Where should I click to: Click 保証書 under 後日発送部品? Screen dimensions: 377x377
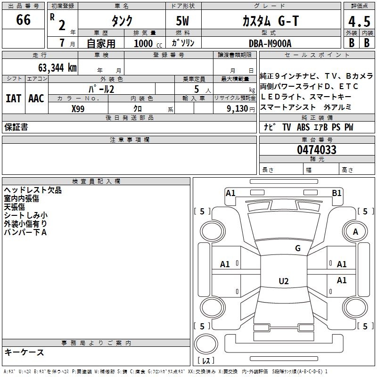pyautogui.click(x=16, y=127)
